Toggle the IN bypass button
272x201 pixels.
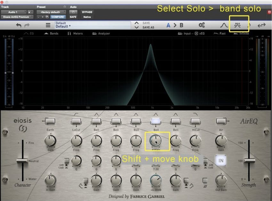220,160
